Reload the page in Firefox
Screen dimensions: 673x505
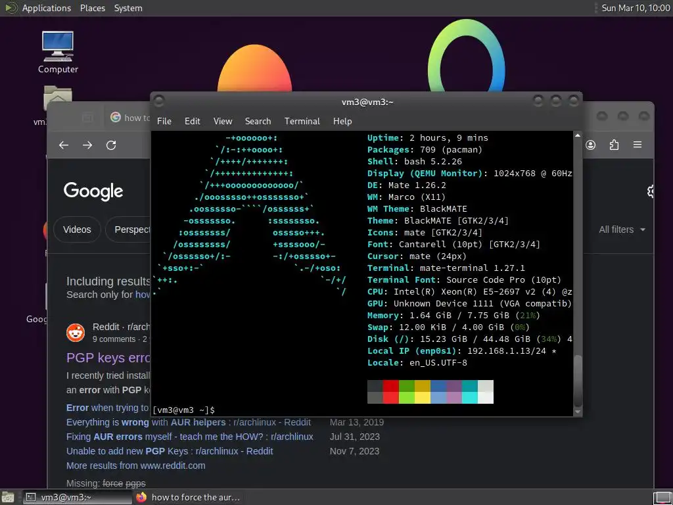point(111,145)
